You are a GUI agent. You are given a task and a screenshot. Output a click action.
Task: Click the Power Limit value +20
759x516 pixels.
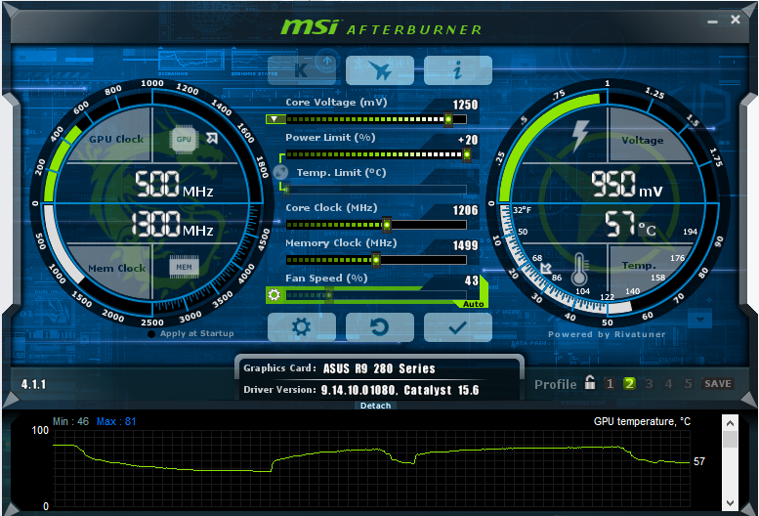[468, 140]
